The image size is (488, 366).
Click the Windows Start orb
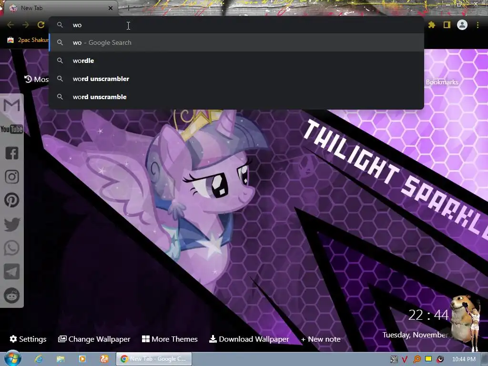point(13,359)
